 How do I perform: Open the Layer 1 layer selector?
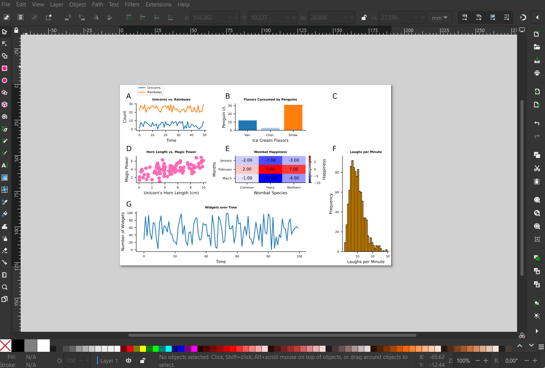point(109,361)
